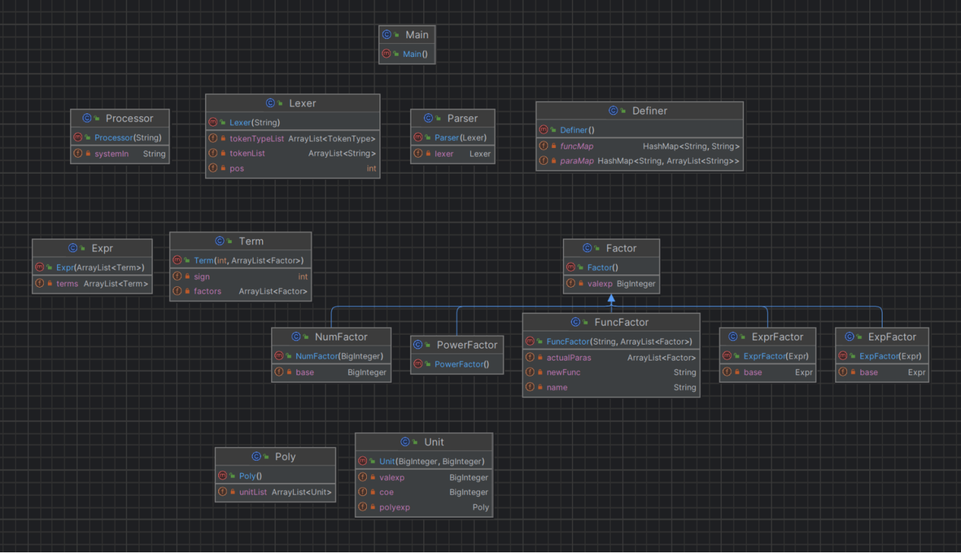
Task: Select the Main class node title
Action: point(417,35)
